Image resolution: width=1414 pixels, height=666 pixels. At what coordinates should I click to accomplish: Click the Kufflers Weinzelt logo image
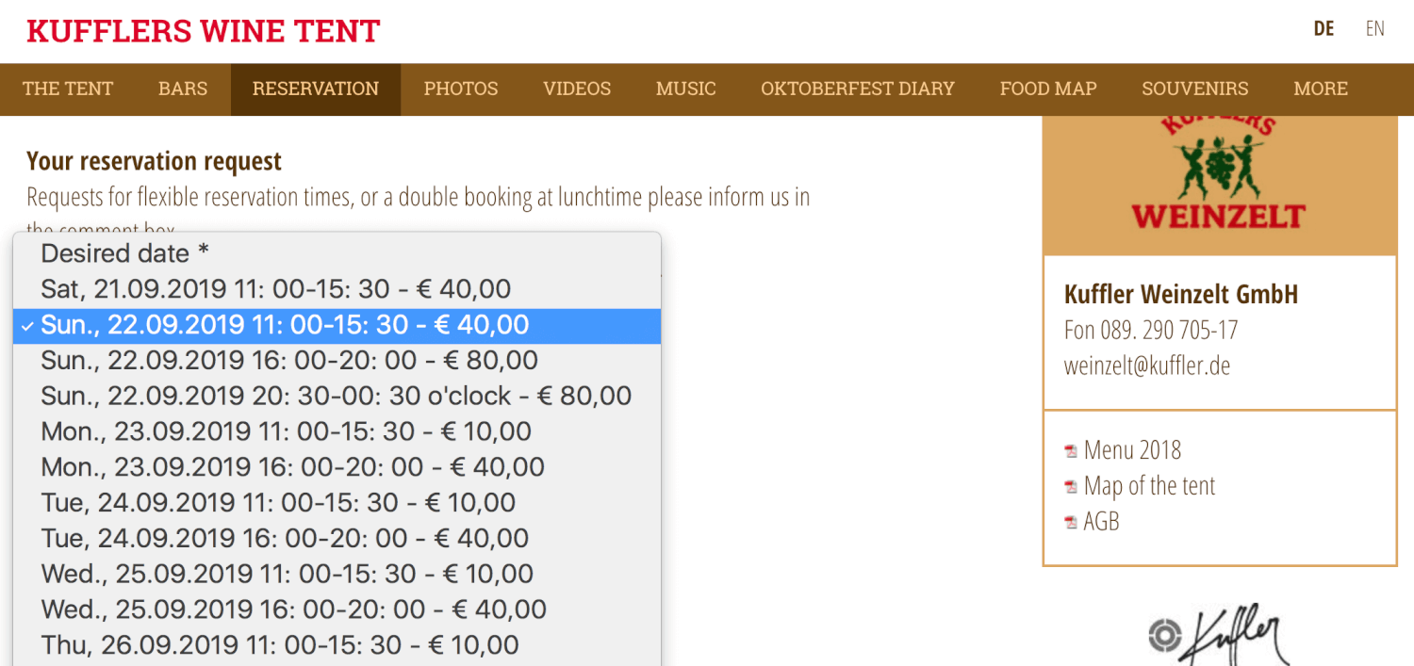pyautogui.click(x=1219, y=173)
